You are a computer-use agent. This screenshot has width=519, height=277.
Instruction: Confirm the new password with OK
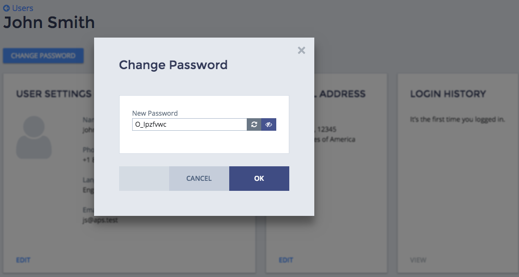click(259, 178)
